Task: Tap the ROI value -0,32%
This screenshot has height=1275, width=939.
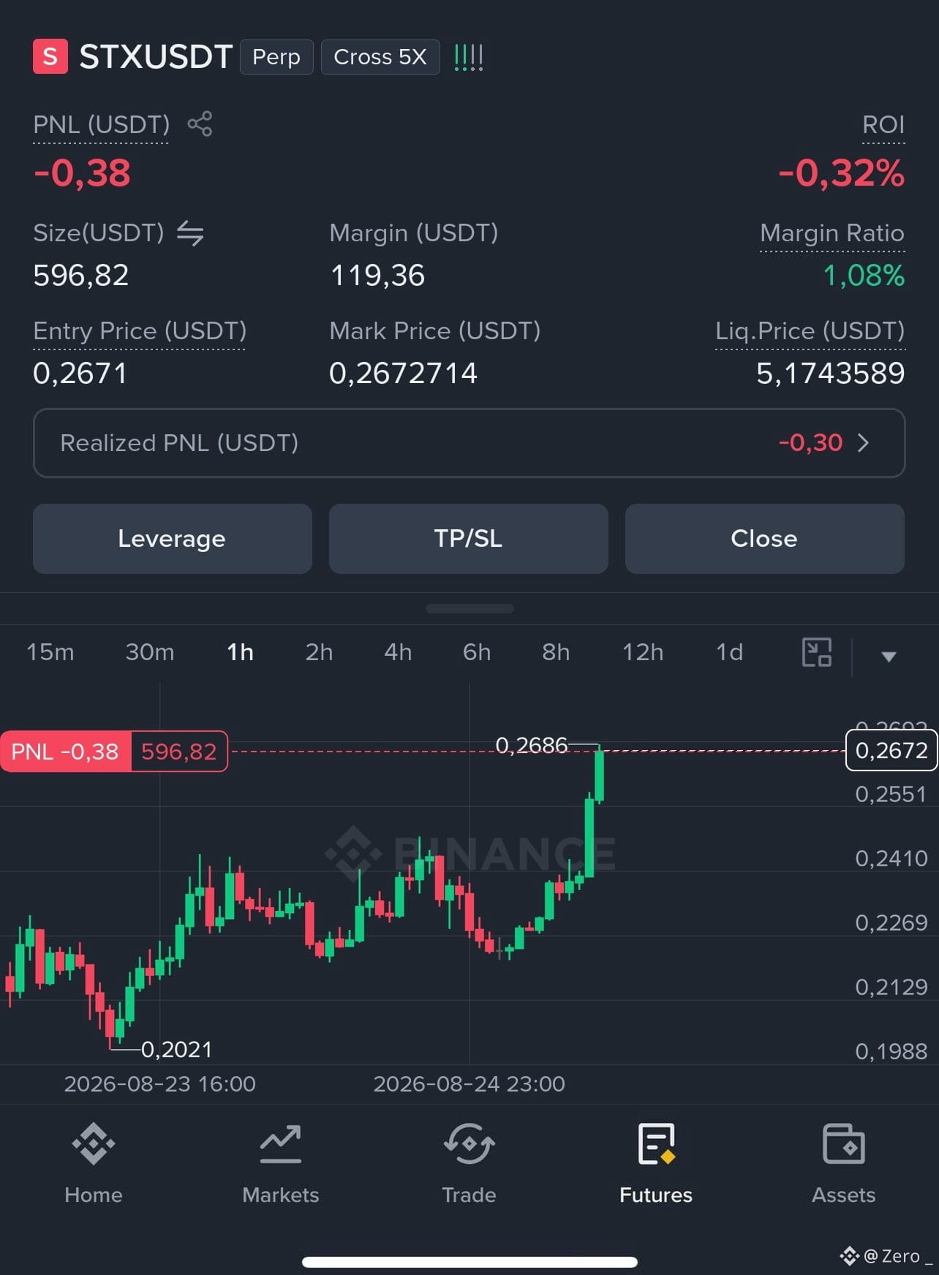Action: coord(841,173)
